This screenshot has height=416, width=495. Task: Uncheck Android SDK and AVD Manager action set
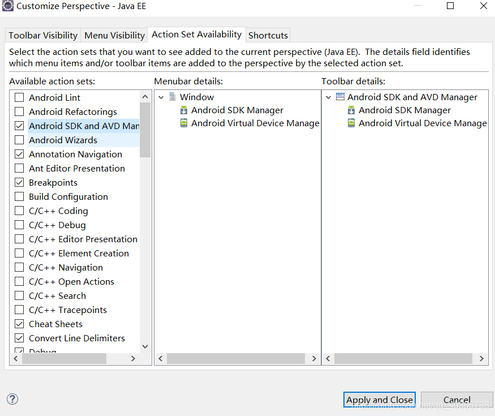(19, 126)
